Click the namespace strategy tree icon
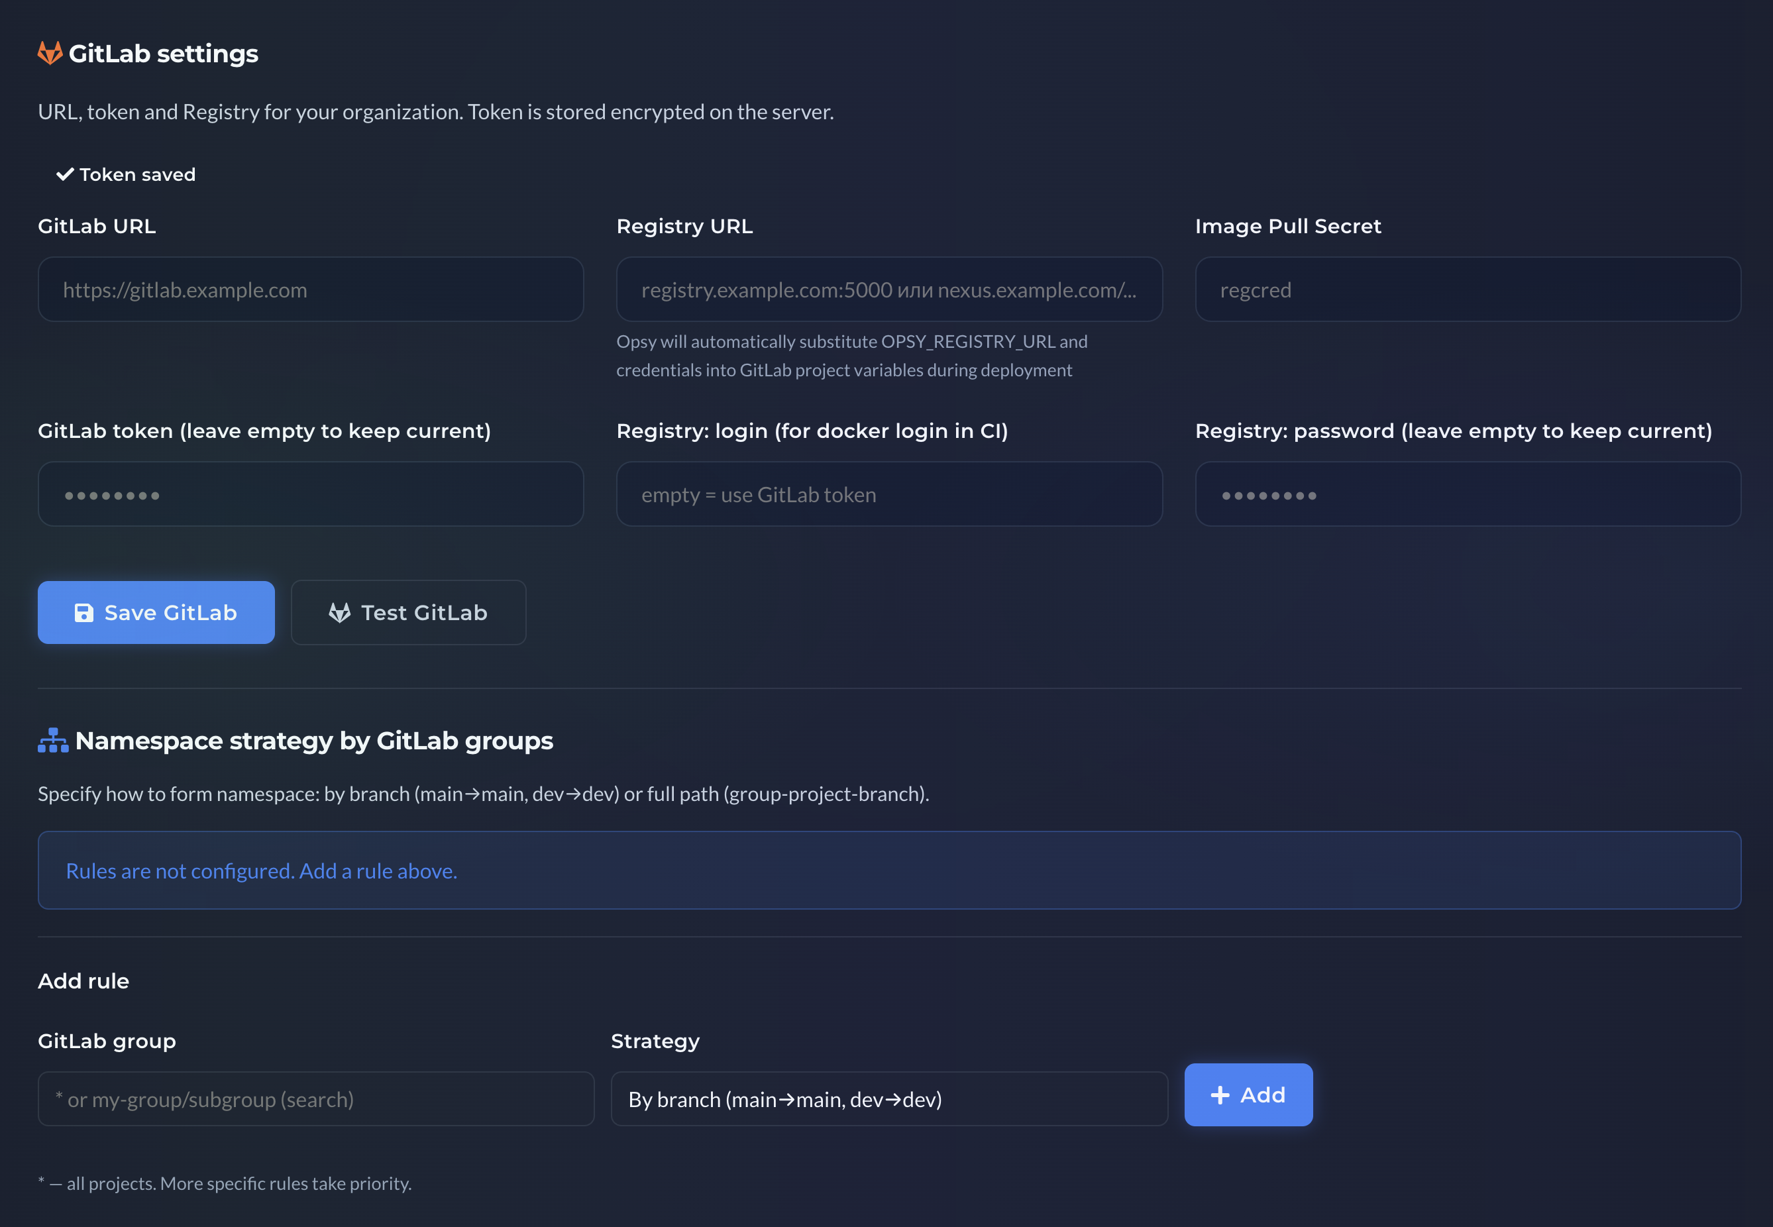 52,740
